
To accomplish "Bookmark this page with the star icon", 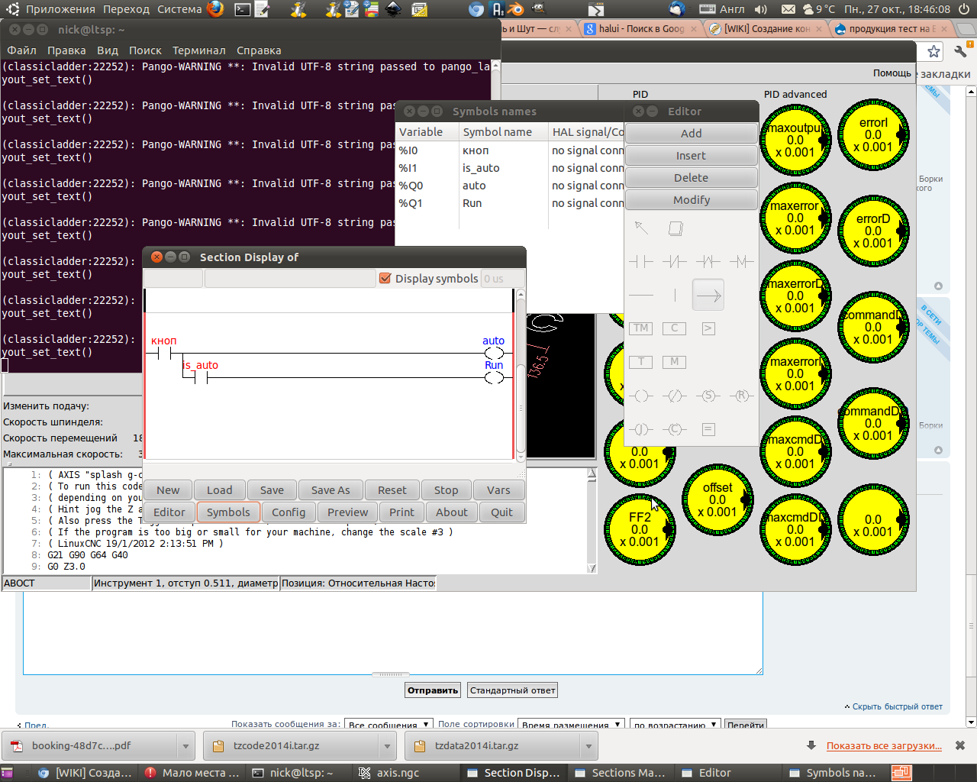I will (x=933, y=51).
